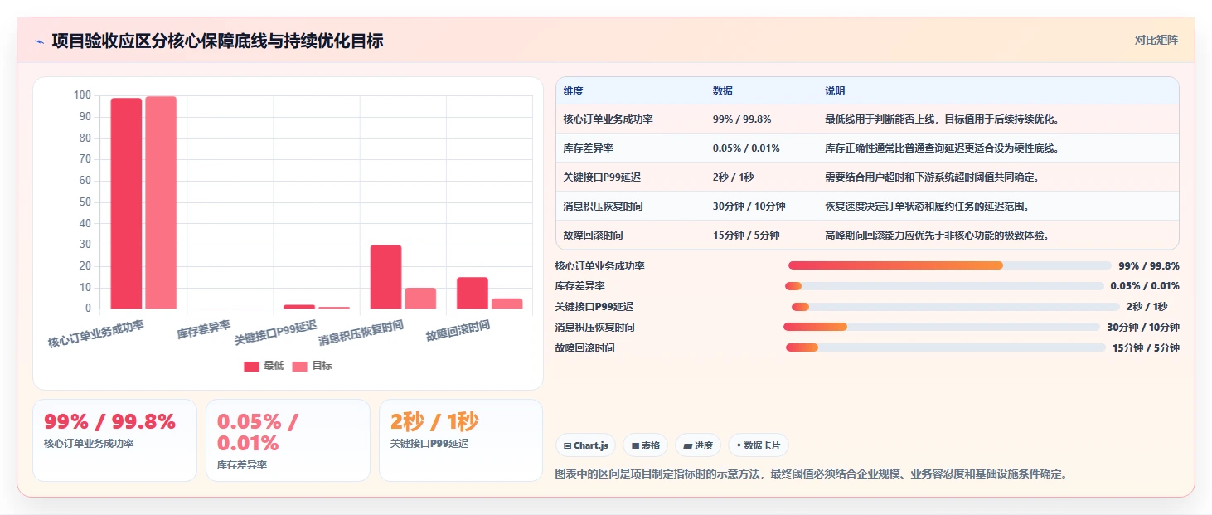Select table cell 消息积压恢复时间

(603, 206)
